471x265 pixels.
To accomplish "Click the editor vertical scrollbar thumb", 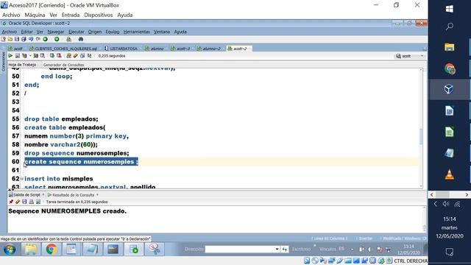I will tap(421, 136).
